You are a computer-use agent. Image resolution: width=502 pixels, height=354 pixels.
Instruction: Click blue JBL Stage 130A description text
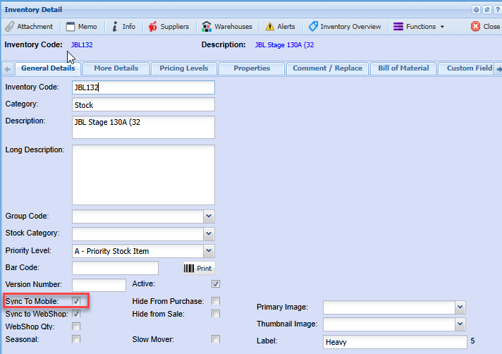[284, 45]
